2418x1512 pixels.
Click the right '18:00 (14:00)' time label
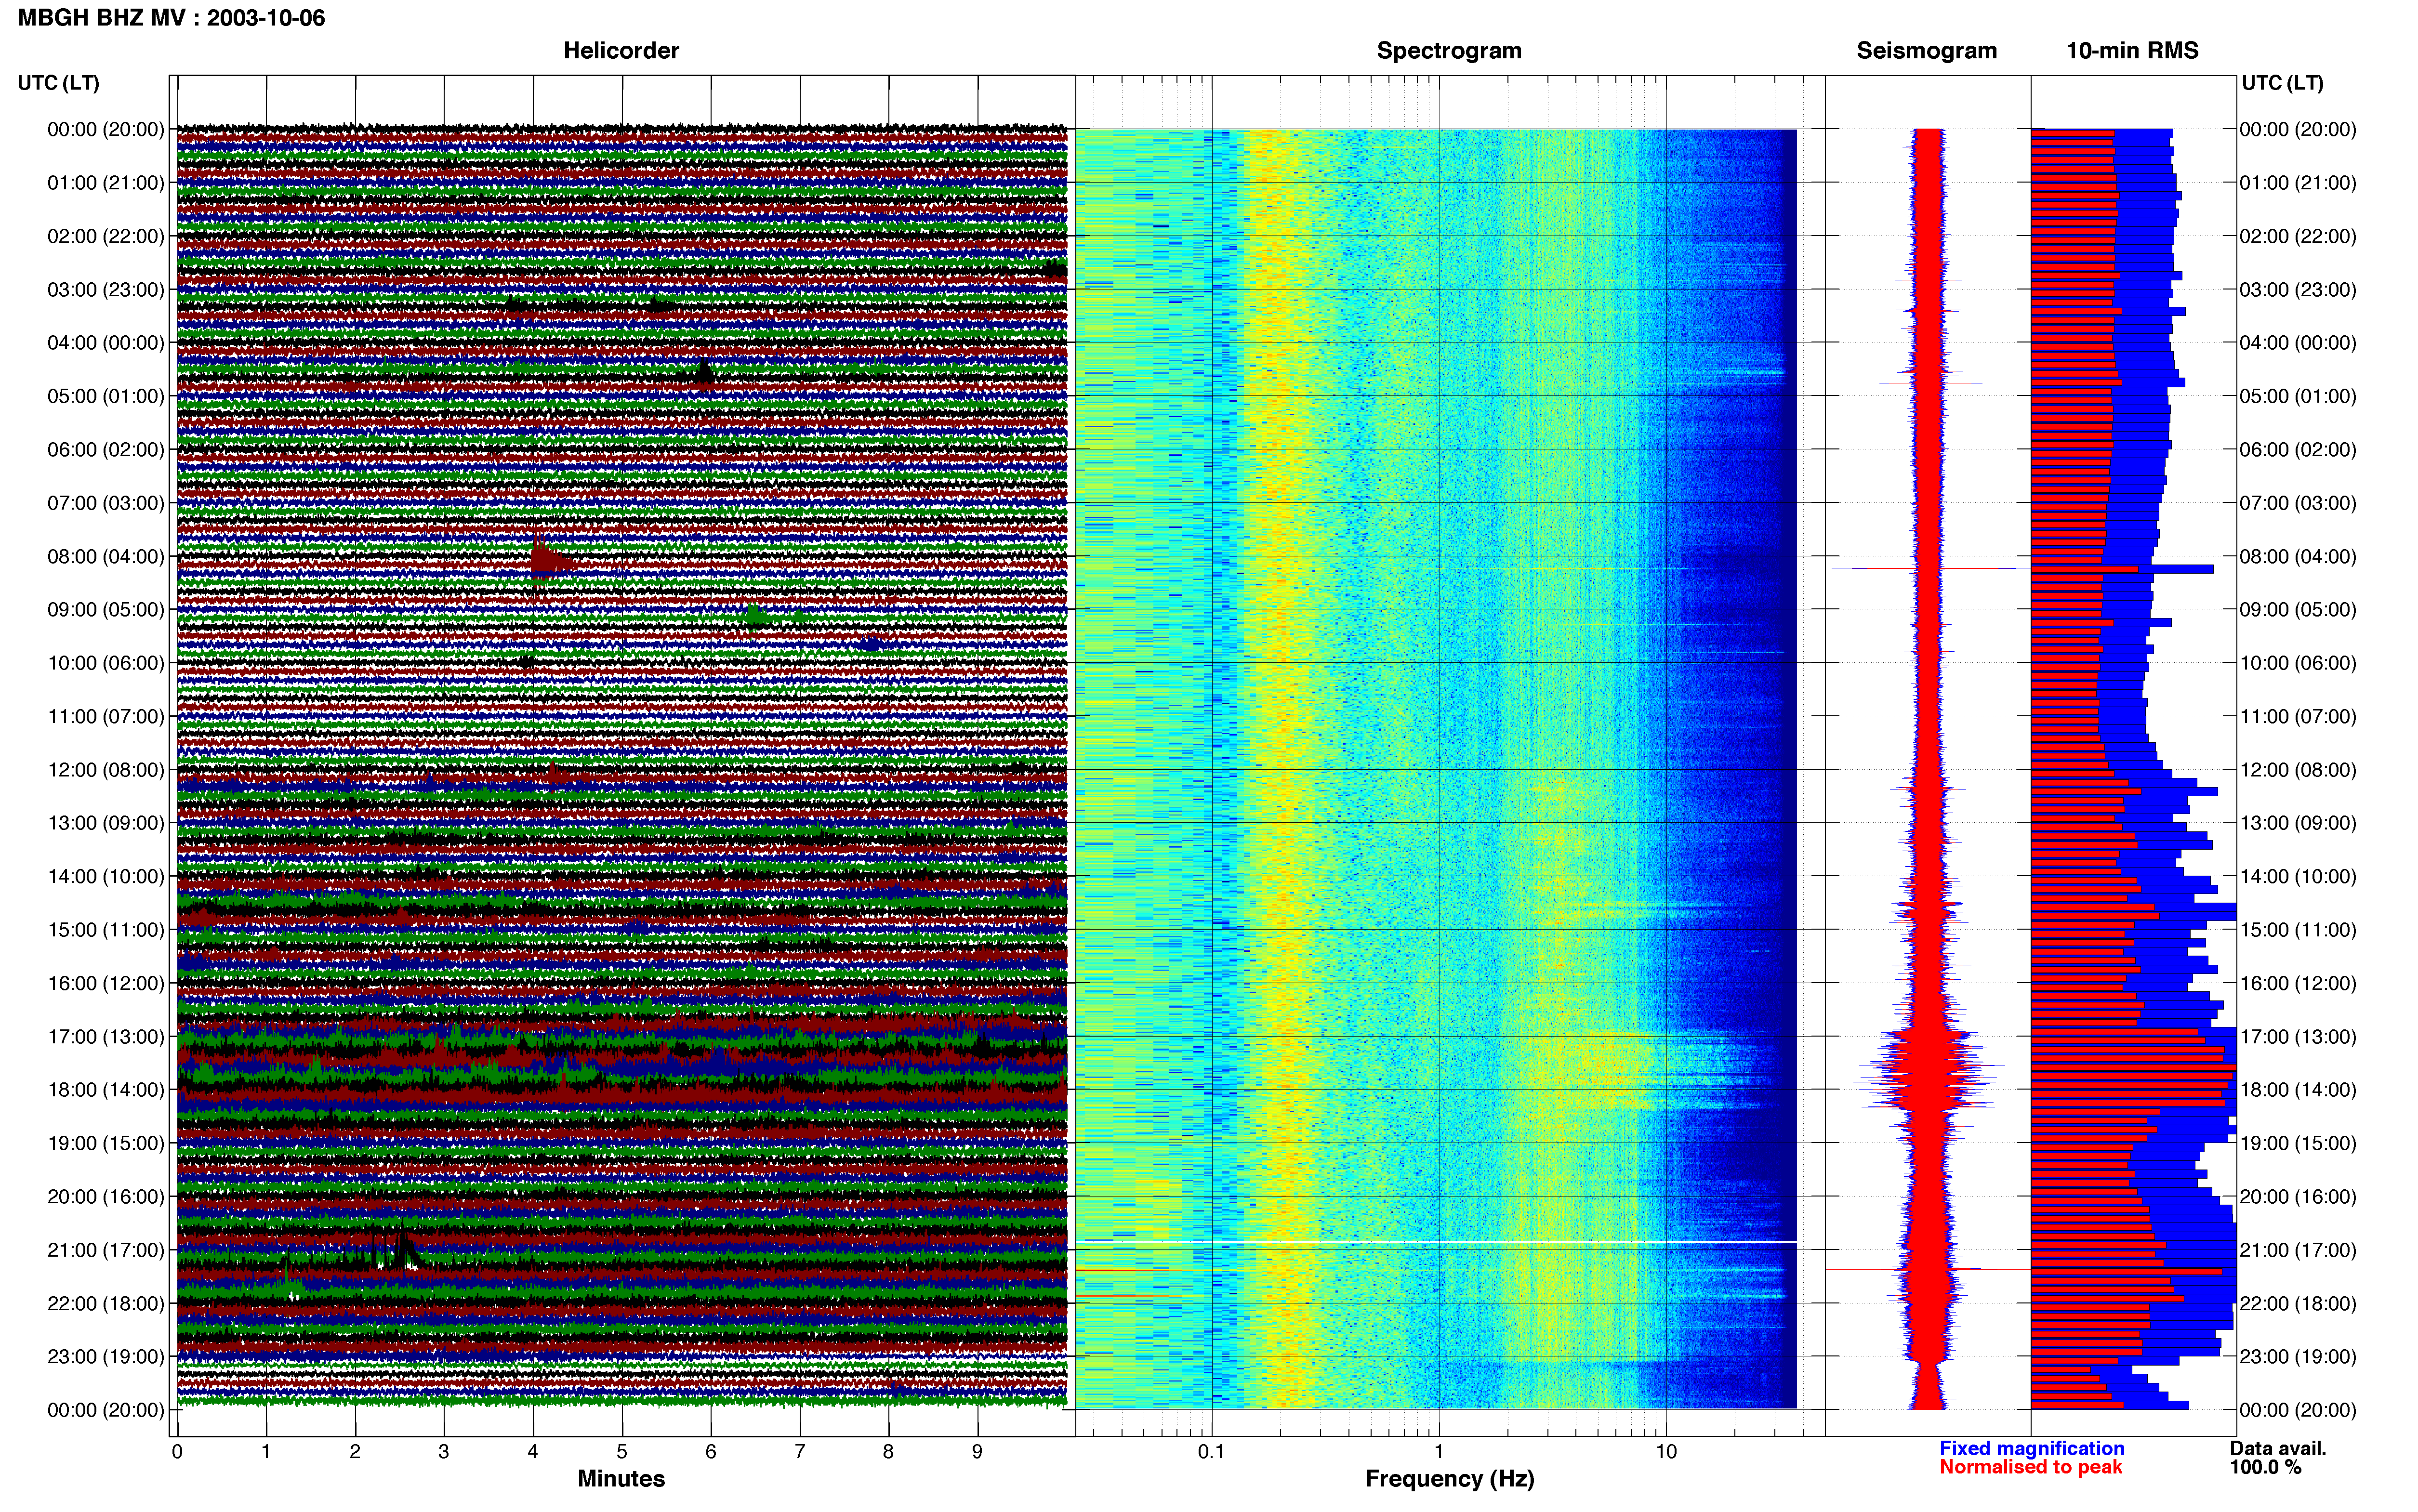point(2297,1090)
